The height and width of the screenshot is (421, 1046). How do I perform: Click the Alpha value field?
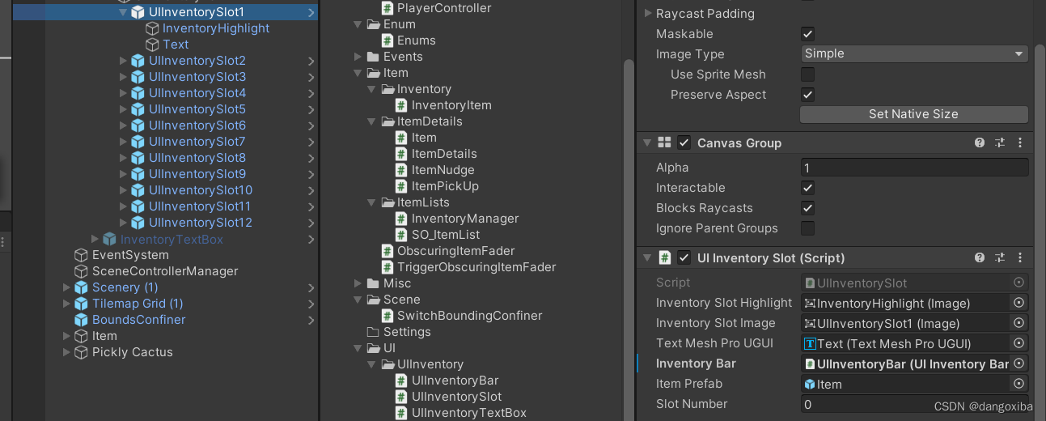(x=914, y=168)
